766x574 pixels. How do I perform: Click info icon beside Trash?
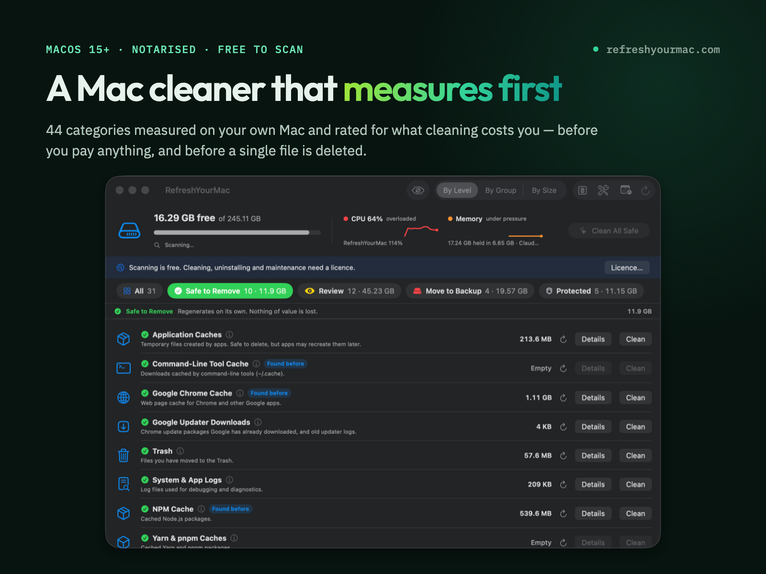coord(180,451)
